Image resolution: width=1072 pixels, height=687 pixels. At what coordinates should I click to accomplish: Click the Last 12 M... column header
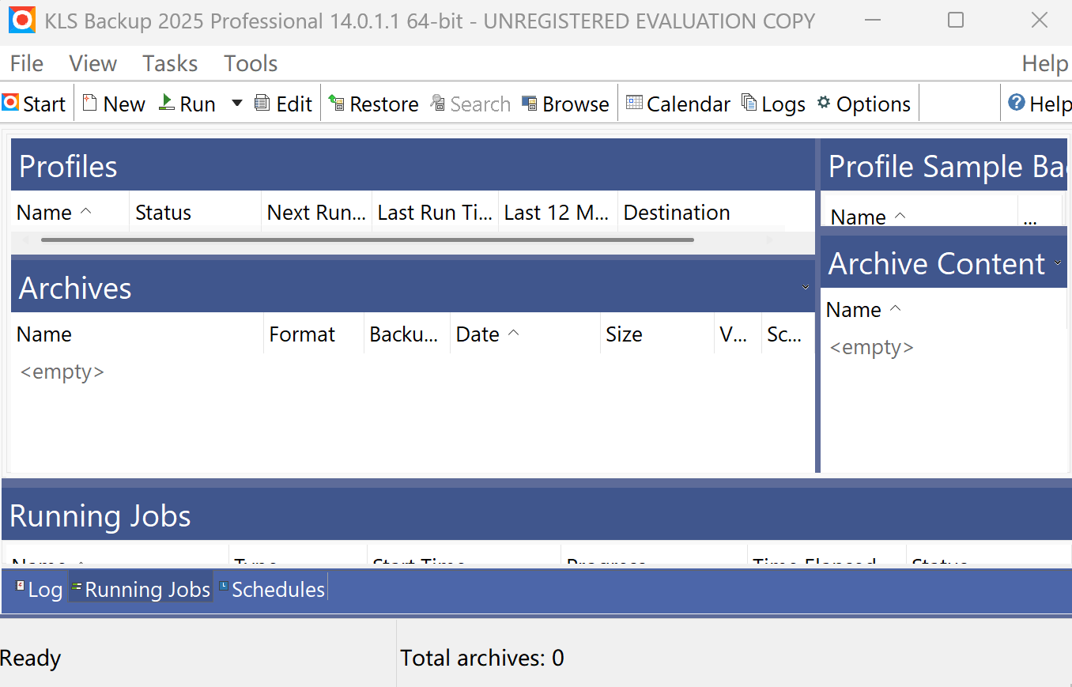coord(558,212)
